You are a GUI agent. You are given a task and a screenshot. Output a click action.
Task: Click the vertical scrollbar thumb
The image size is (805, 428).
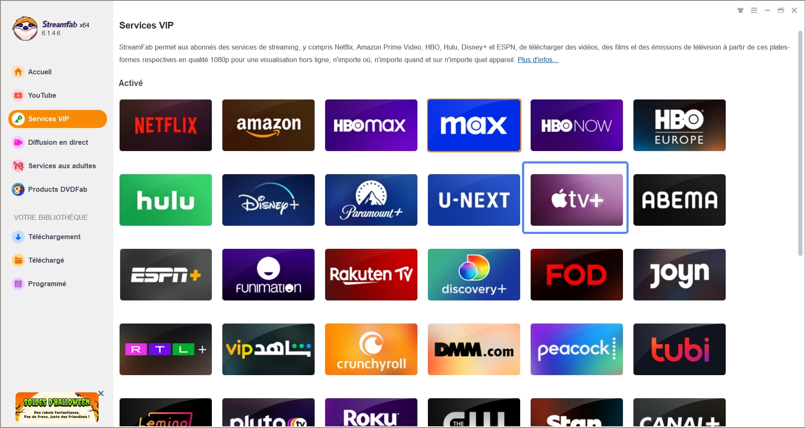(800, 143)
